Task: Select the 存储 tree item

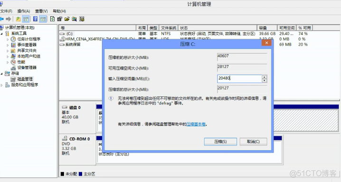Action: pyautogui.click(x=15, y=73)
